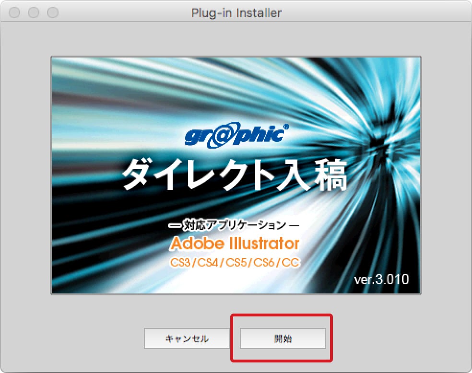Image resolution: width=472 pixels, height=373 pixels.
Task: Click the ダイレクト入稿 heading
Action: tap(234, 176)
